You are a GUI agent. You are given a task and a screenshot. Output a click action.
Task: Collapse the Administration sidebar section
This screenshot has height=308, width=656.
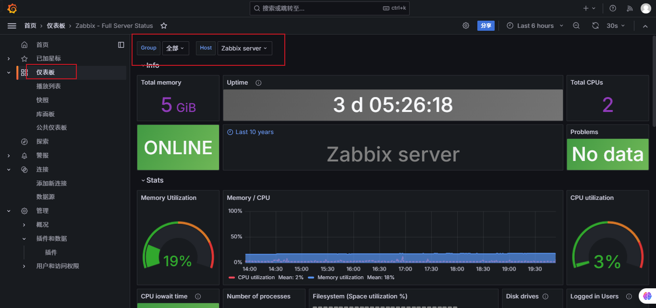[x=9, y=211]
